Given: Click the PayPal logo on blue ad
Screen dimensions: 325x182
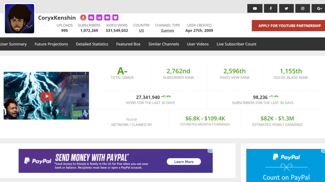Looking at the screenshot, I should coord(286,157).
